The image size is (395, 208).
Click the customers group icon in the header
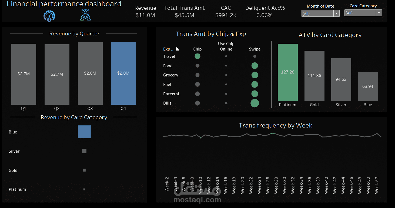pyautogui.click(x=85, y=16)
